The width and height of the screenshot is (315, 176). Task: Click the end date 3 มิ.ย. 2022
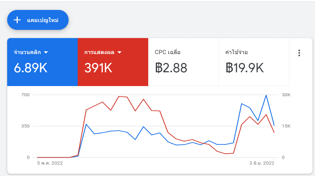pyautogui.click(x=262, y=163)
